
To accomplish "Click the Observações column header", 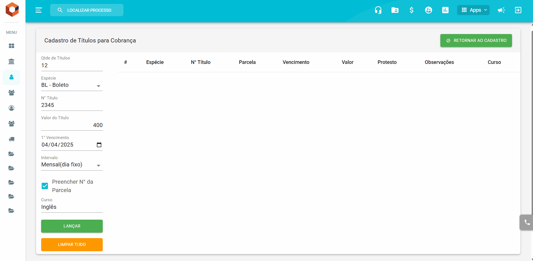I will pyautogui.click(x=439, y=62).
